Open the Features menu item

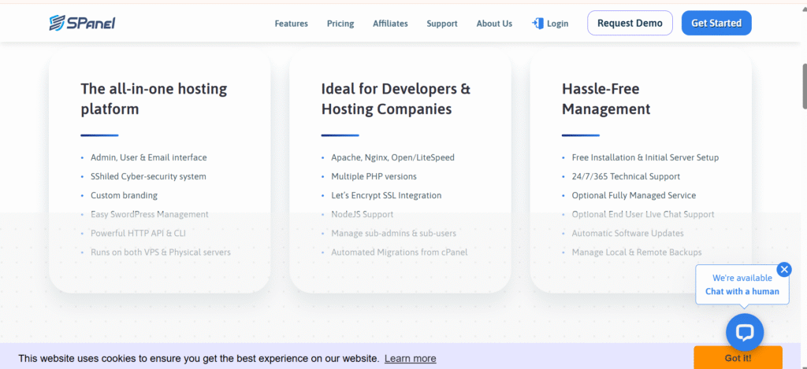click(x=291, y=24)
